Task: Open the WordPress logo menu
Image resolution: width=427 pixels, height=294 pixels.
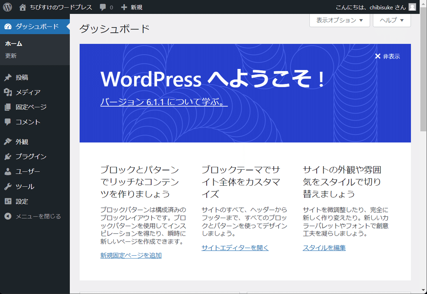Action: [7, 7]
